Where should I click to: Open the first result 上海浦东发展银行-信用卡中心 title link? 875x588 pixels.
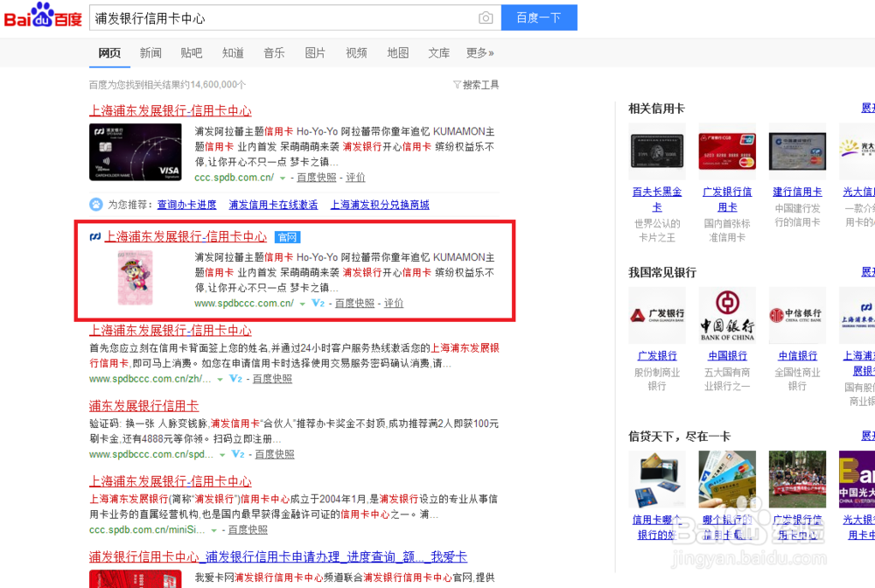pos(171,110)
